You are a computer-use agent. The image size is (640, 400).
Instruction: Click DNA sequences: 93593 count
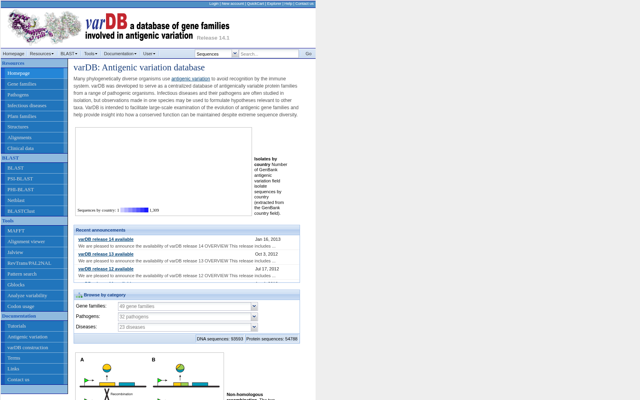tap(220, 339)
